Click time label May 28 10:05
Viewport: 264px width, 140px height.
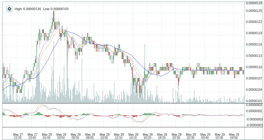[x=104, y=136]
